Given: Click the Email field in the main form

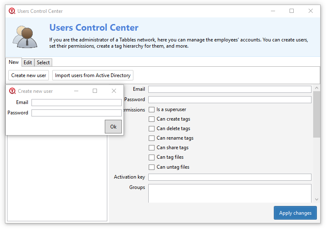Looking at the screenshot, I should pyautogui.click(x=230, y=90).
